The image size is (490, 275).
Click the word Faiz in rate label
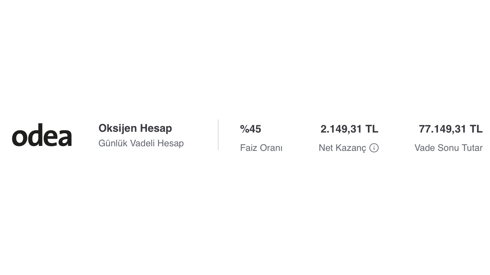pos(248,148)
